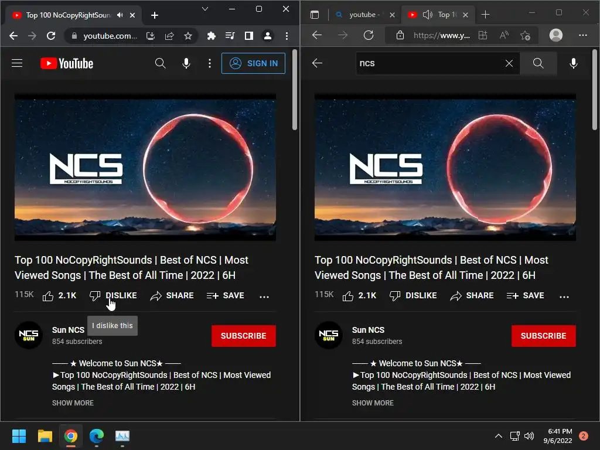
Task: Open more actions ellipsis in Chrome video row
Action: (x=264, y=296)
